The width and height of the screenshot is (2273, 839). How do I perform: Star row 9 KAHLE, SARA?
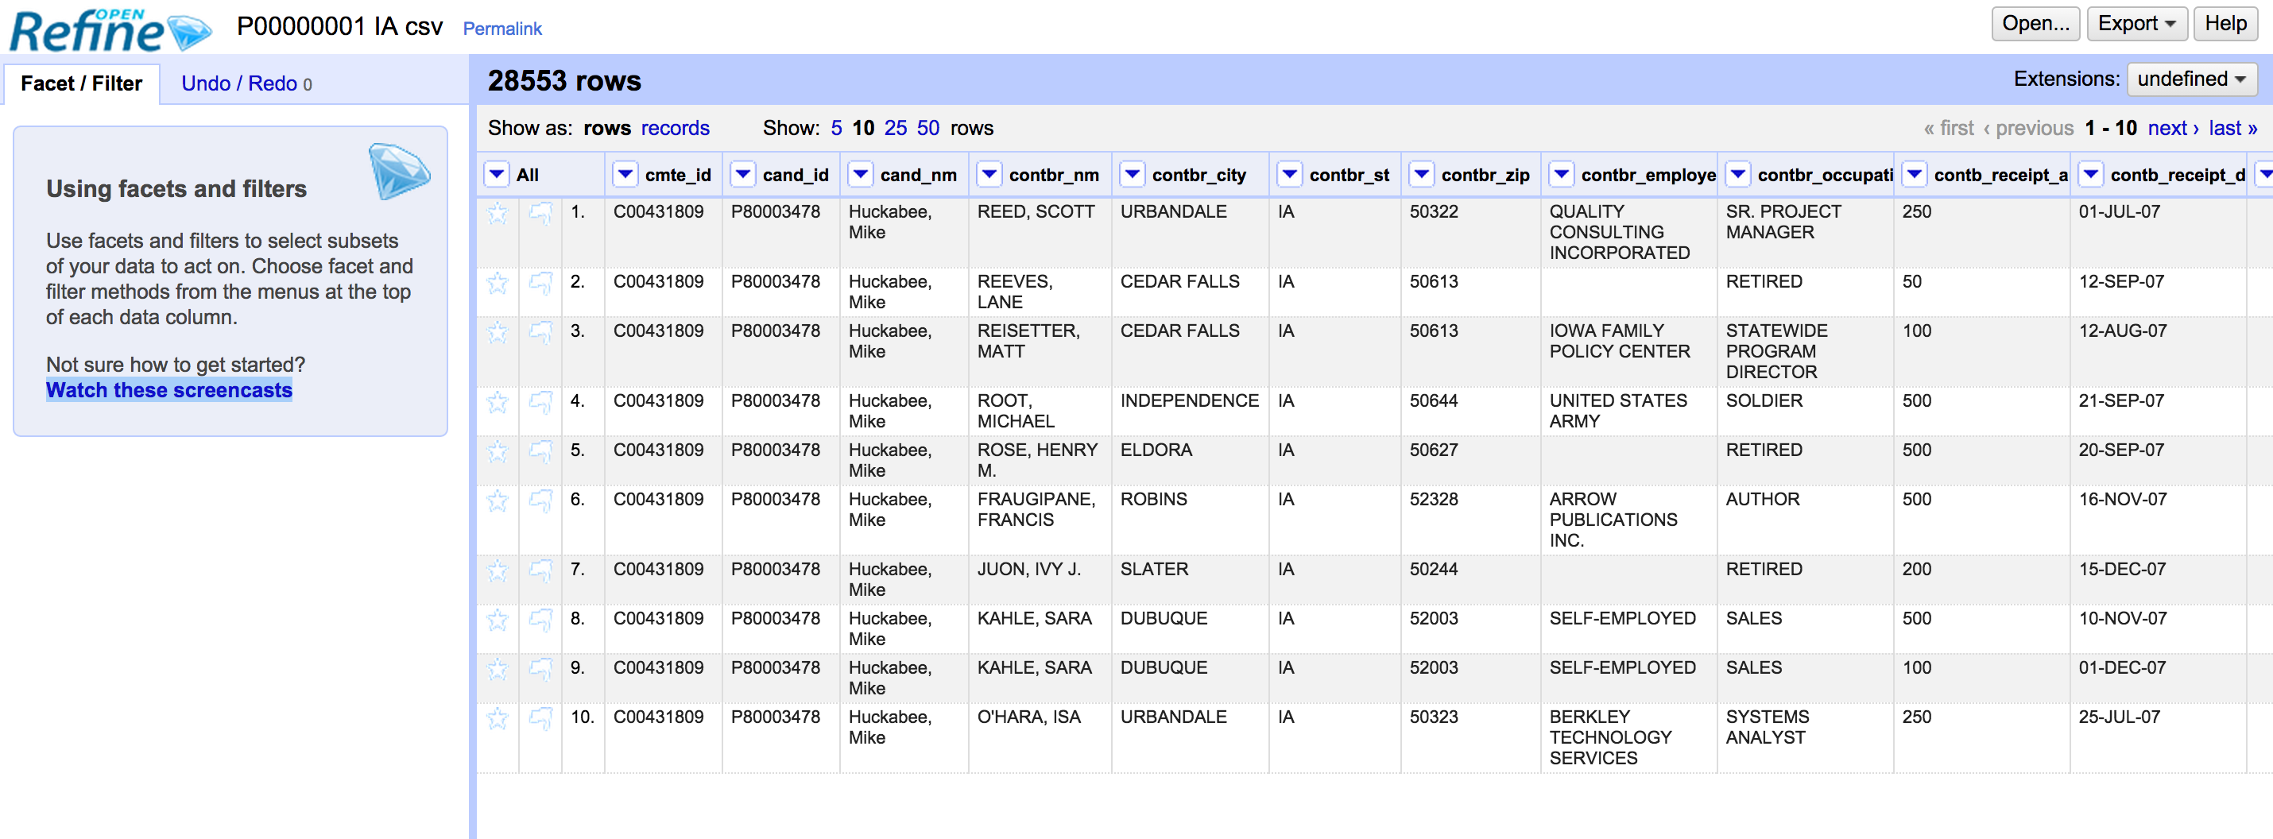498,669
